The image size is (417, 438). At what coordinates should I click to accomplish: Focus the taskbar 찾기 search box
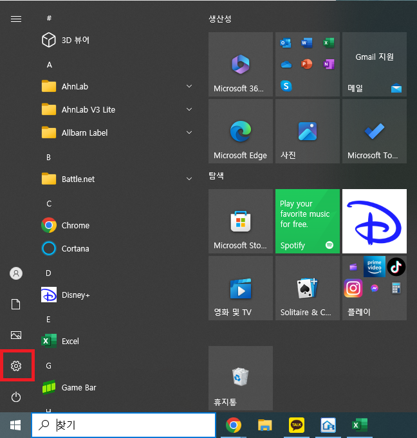124,425
